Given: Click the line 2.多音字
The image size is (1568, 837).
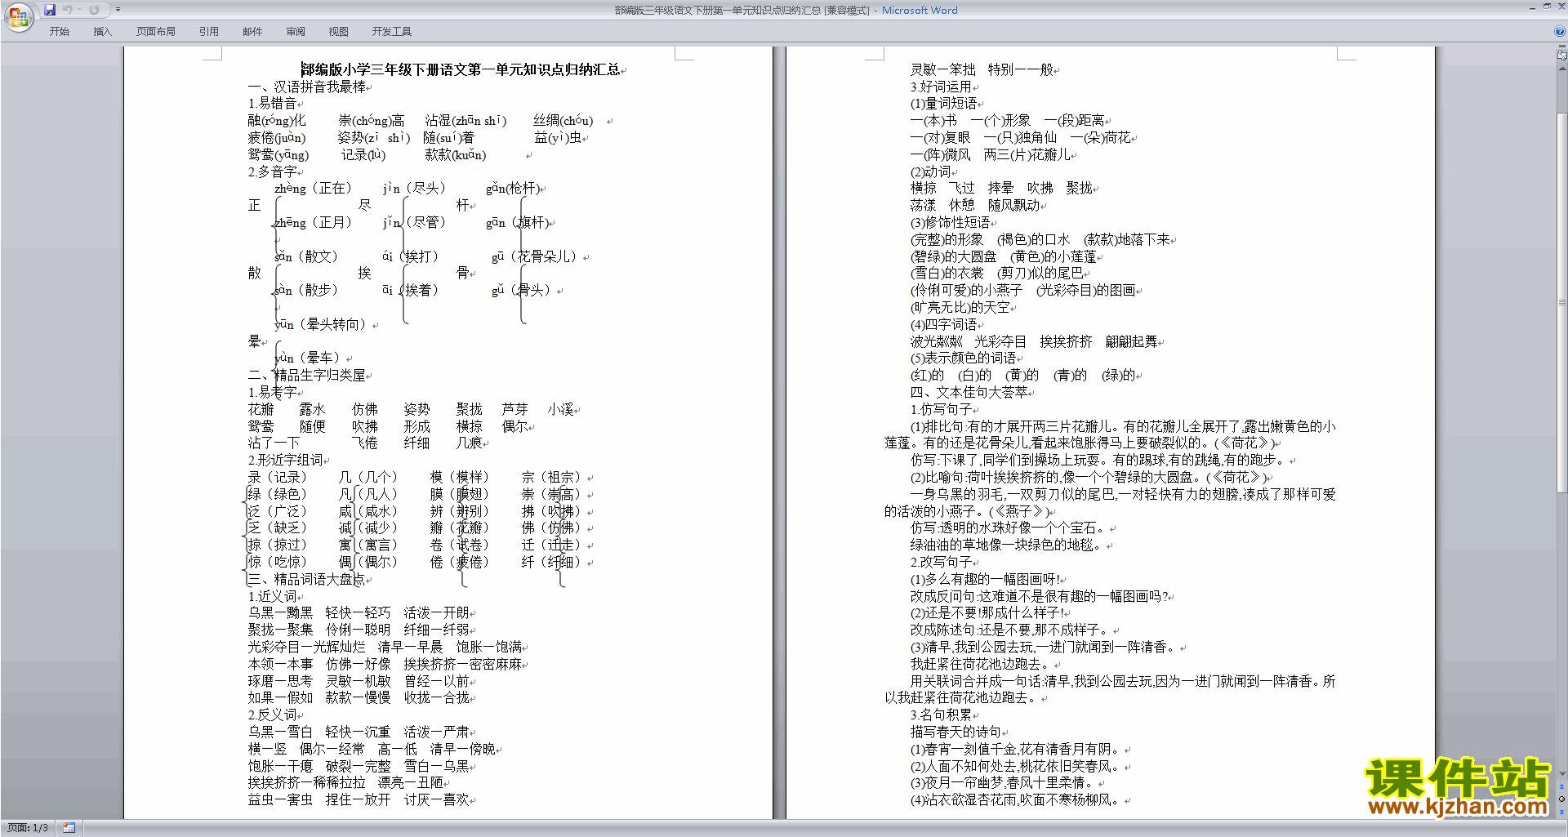Looking at the screenshot, I should [272, 171].
